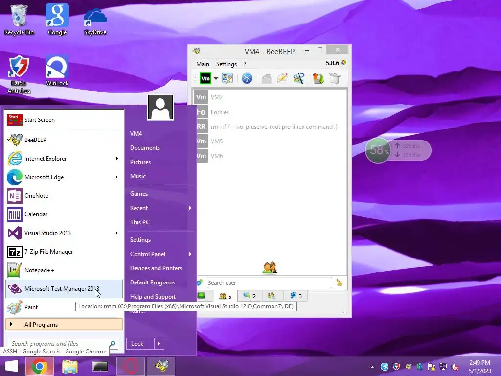
Task: Click the pencil-and-envelope compose message icon
Action: (283, 78)
